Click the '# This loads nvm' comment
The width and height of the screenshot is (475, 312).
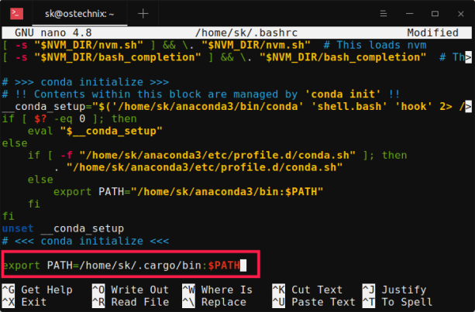point(375,45)
